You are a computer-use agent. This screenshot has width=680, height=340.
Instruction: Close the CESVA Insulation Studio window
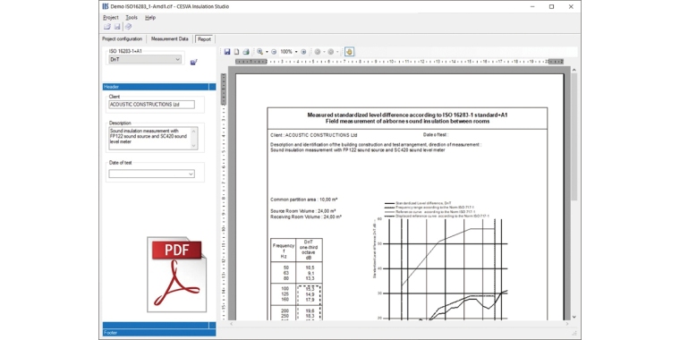click(571, 6)
